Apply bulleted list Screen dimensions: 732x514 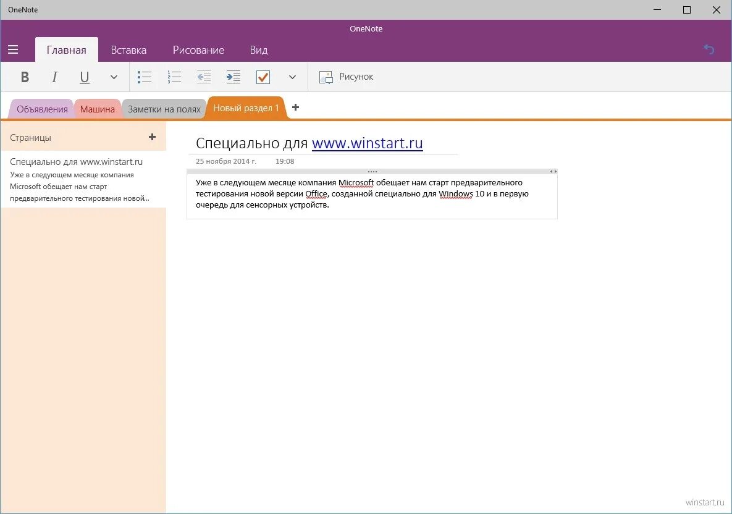[x=145, y=77]
